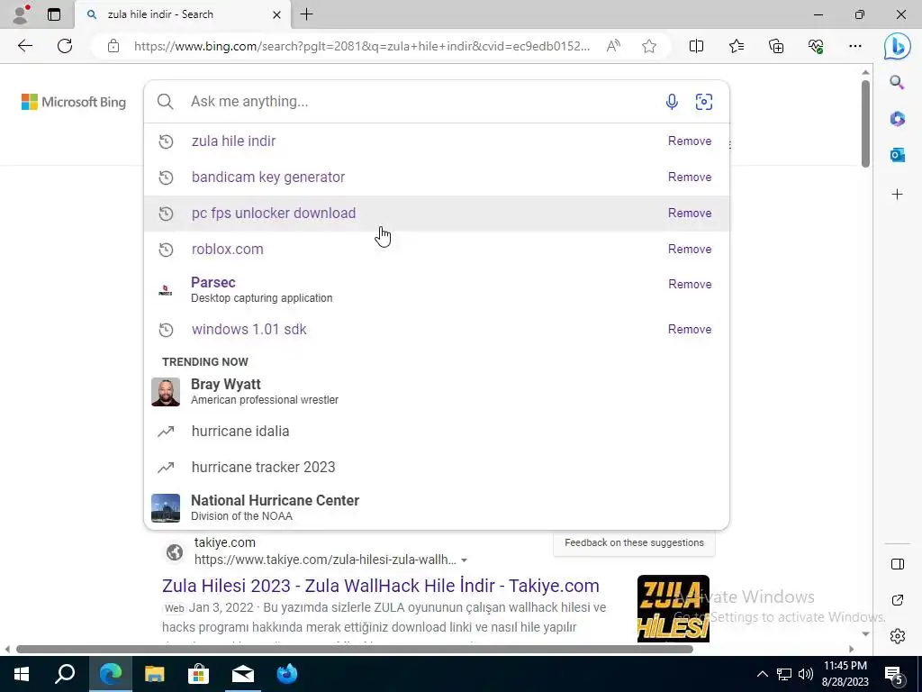922x692 pixels.
Task: Go back with the back arrow
Action: (24, 46)
